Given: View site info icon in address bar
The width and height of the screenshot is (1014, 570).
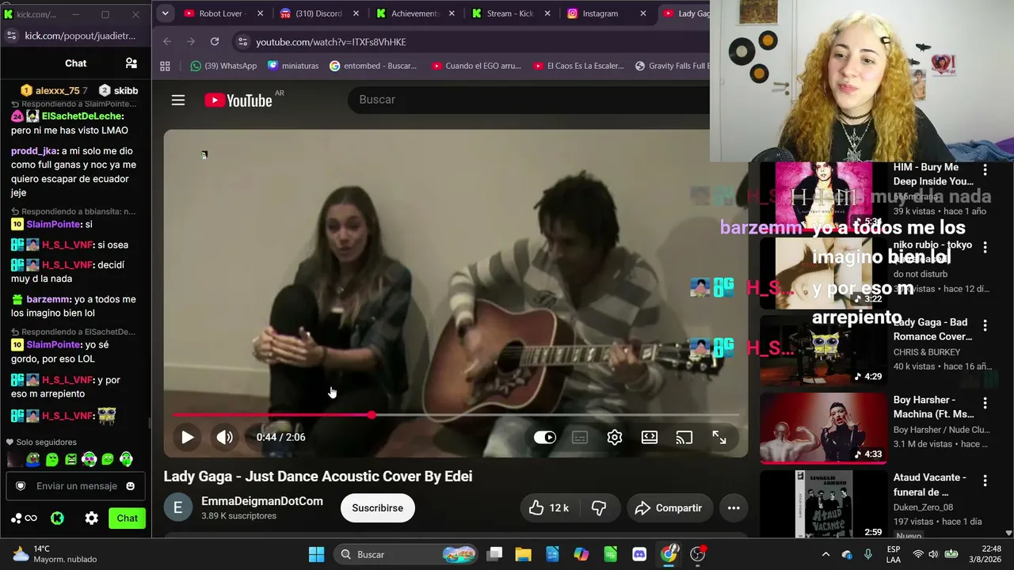Looking at the screenshot, I should pyautogui.click(x=242, y=41).
